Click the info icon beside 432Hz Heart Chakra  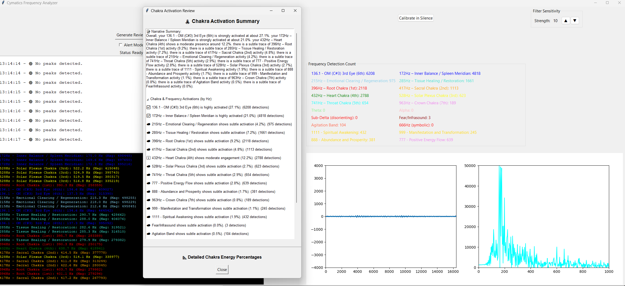pos(149,158)
